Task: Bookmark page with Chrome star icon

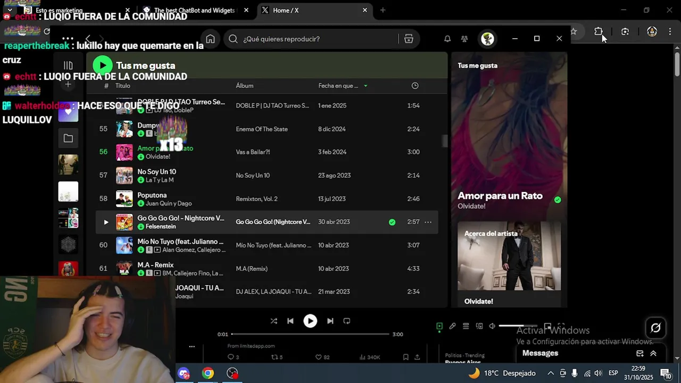Action: [574, 31]
